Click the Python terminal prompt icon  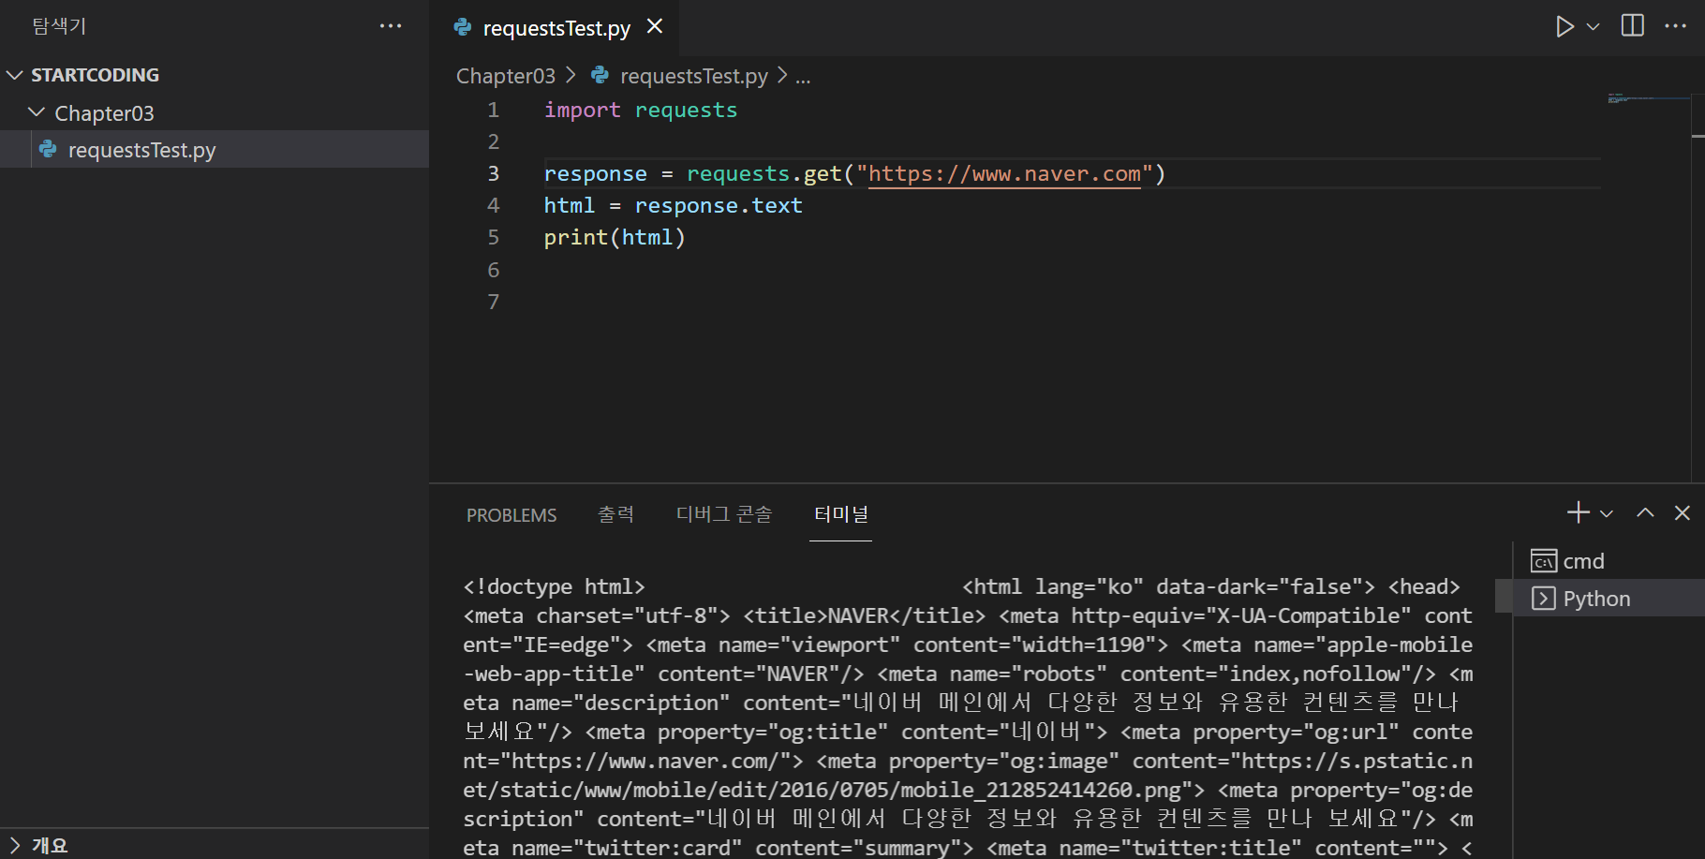click(1543, 599)
